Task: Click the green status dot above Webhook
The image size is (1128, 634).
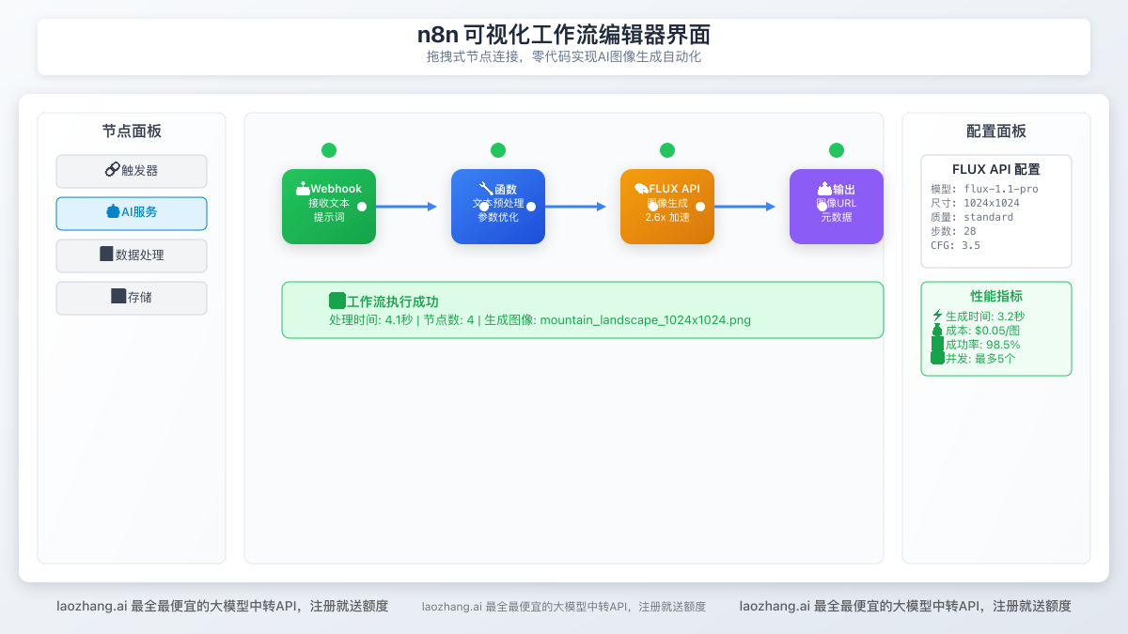Action: (x=329, y=150)
